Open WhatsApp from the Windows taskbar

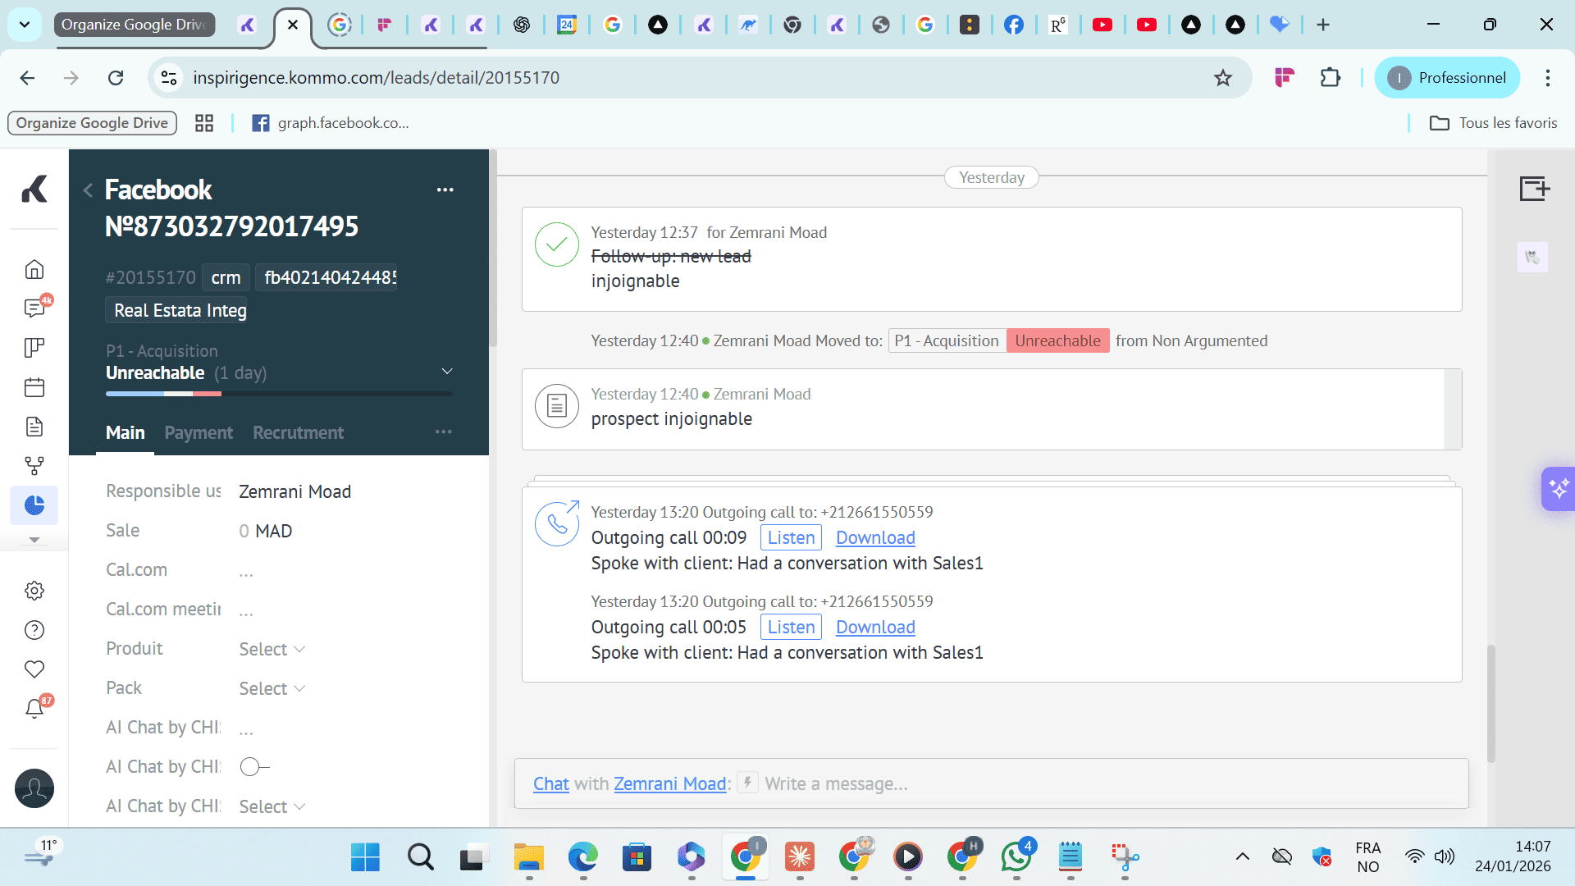point(1016,857)
